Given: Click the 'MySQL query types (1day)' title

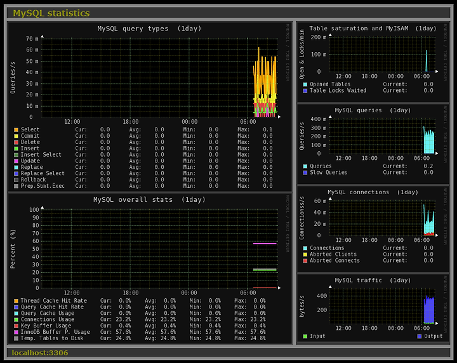Looking at the screenshot, I should (x=149, y=29).
